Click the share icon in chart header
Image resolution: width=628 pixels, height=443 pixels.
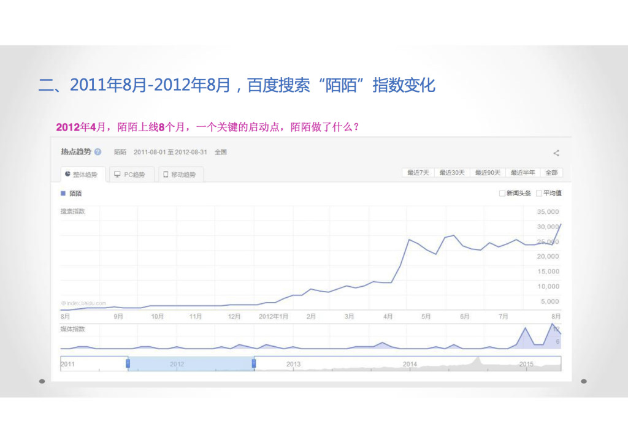pyautogui.click(x=556, y=153)
